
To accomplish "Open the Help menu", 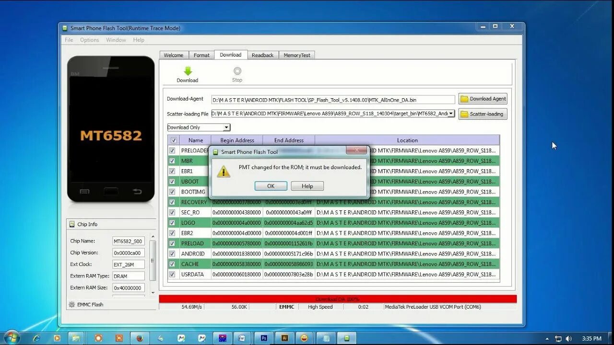I will [139, 40].
